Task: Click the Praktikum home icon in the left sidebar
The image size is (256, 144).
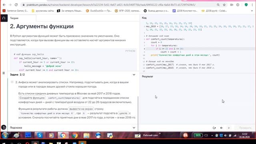Action: pyautogui.click(x=4, y=18)
